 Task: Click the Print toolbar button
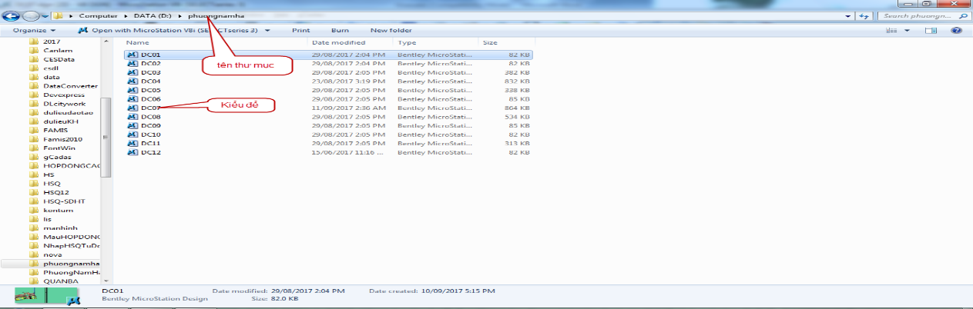[x=301, y=31]
